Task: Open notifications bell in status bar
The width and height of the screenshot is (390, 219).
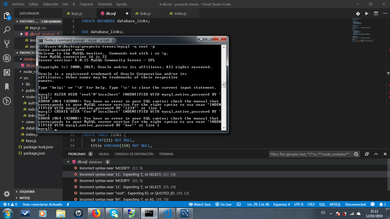Action: click(383, 204)
